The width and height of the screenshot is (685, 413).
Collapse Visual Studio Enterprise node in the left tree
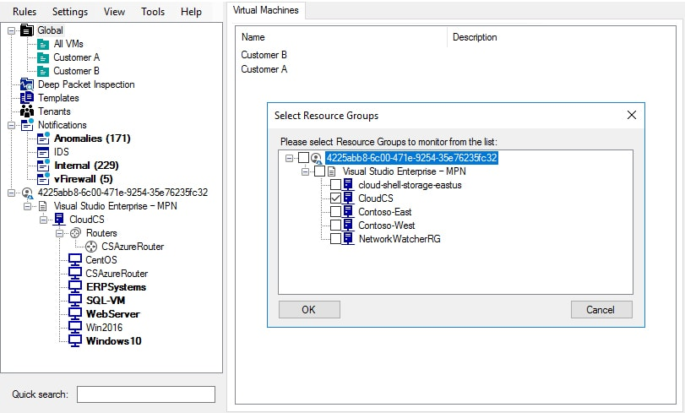pyautogui.click(x=28, y=206)
